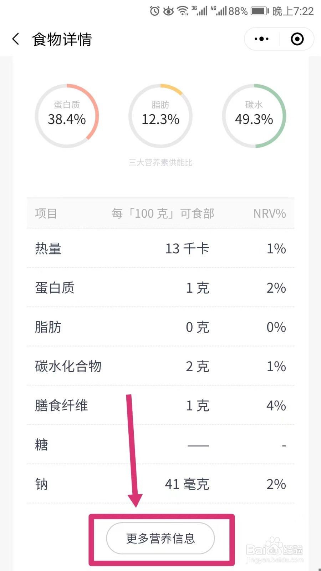The height and width of the screenshot is (571, 321).
Task: Select the 热量 13 千卡 row
Action: click(160, 248)
